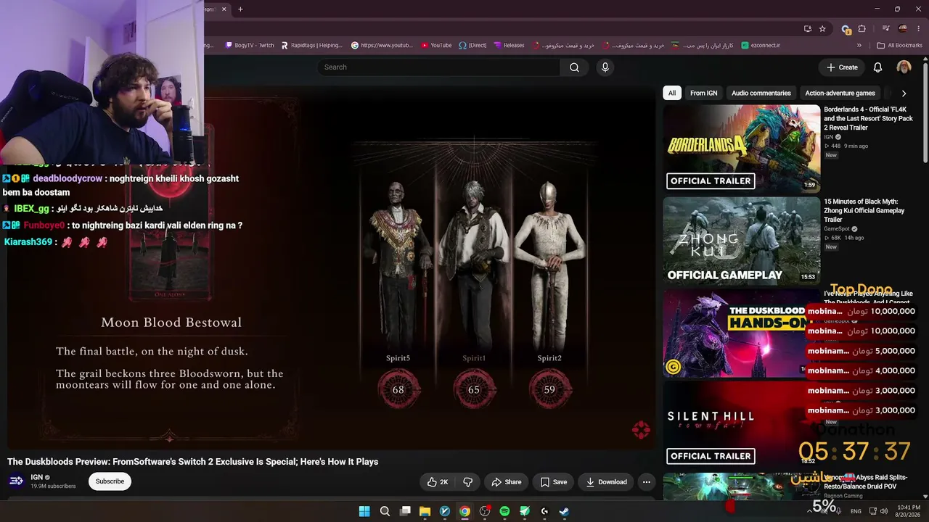Open Logitech G HUB on the taskbar
Viewport: 929px width, 522px height.
(544, 511)
